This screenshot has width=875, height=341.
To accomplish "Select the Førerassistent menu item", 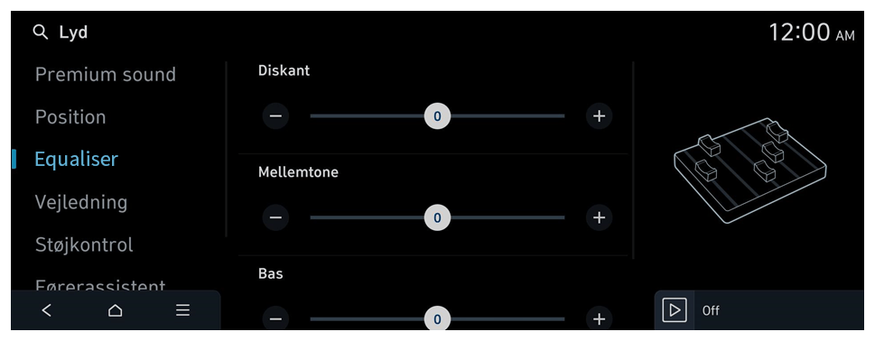I will (100, 286).
